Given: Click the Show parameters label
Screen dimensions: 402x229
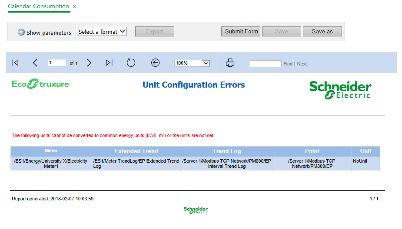Looking at the screenshot, I should [49, 33].
